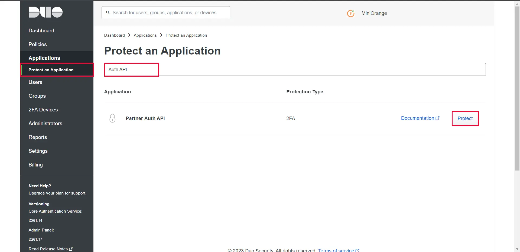Open Administrators in the sidebar
This screenshot has width=520, height=252.
pos(45,124)
